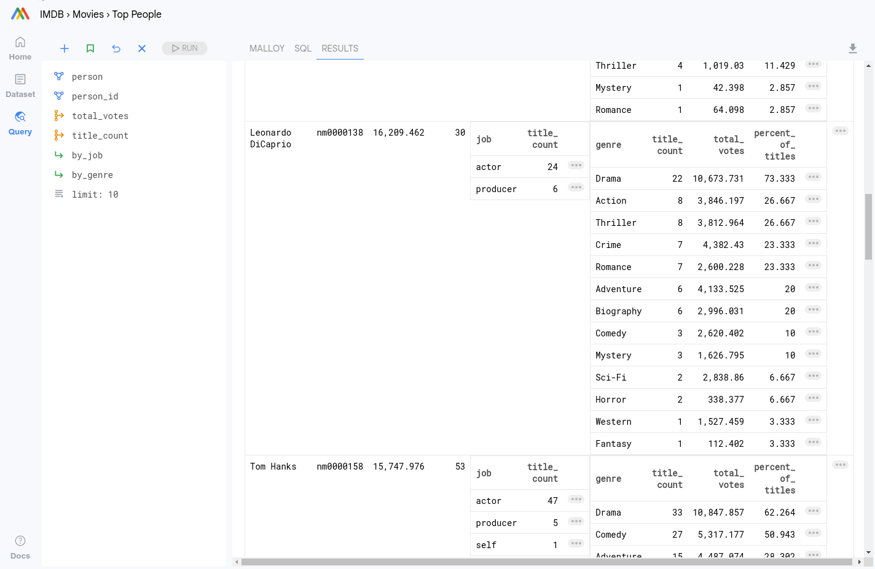Click the green bookmark save icon
Screen dimensions: 875x569
pyautogui.click(x=90, y=48)
